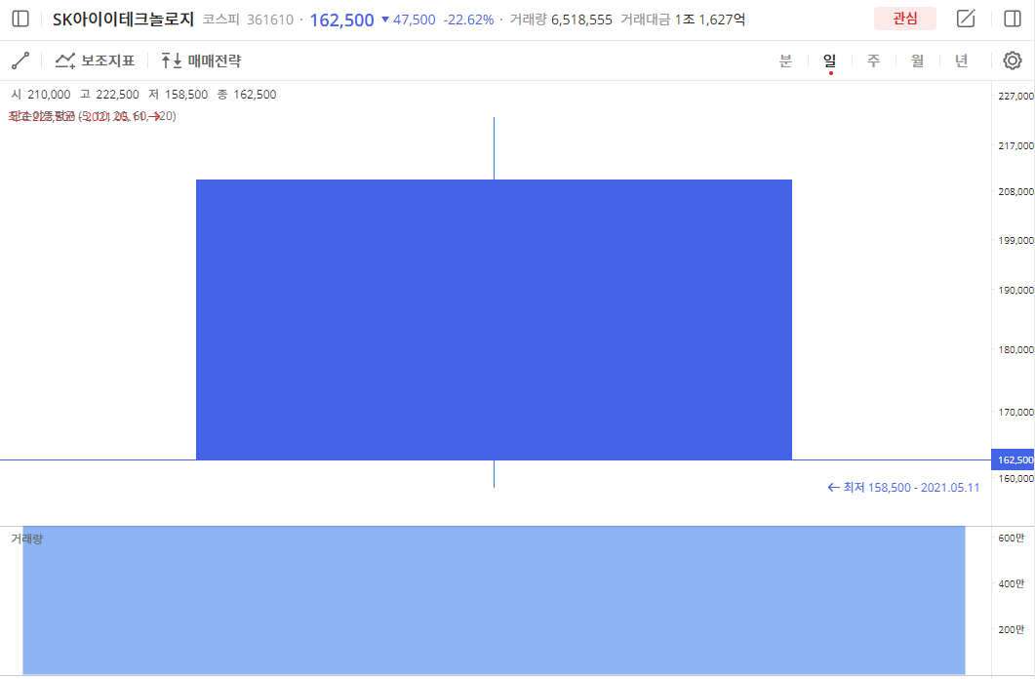Click the SK아이이테크놀로지 stock name
This screenshot has width=1035, height=679.
tap(124, 20)
